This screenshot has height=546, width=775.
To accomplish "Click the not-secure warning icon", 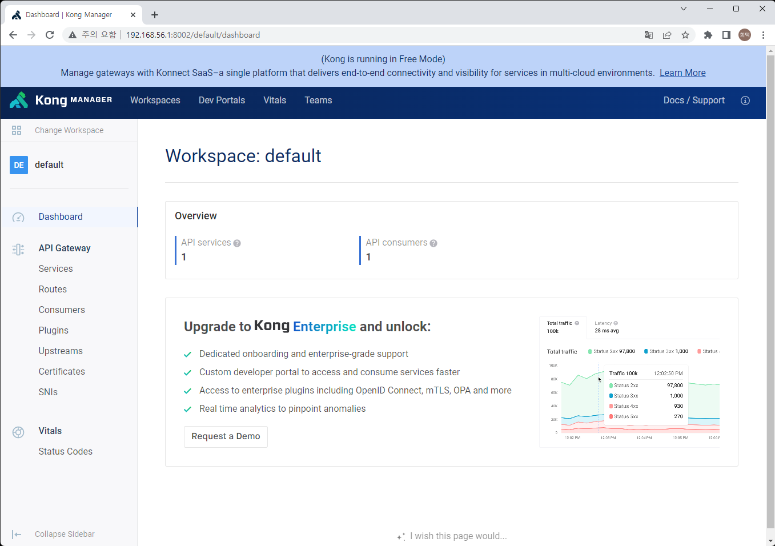I will 73,35.
